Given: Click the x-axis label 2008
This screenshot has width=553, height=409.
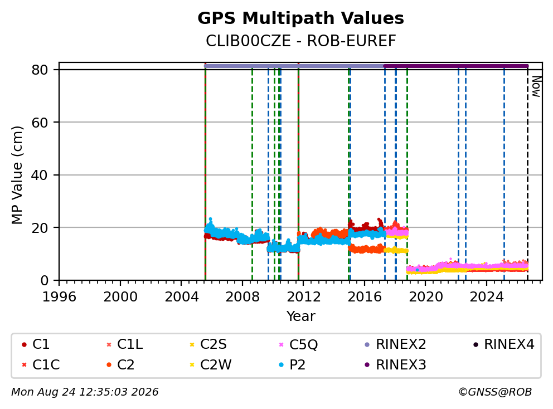Looking at the screenshot, I should pyautogui.click(x=242, y=297).
